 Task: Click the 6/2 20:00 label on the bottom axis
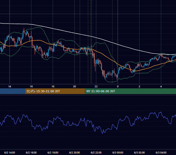[x=75, y=152]
